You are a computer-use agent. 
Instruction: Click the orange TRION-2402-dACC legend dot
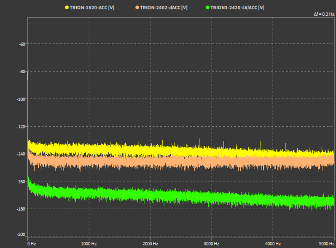click(x=137, y=8)
